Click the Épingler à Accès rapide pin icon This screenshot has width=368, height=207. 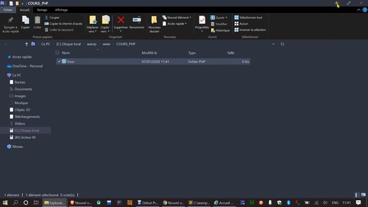click(10, 21)
